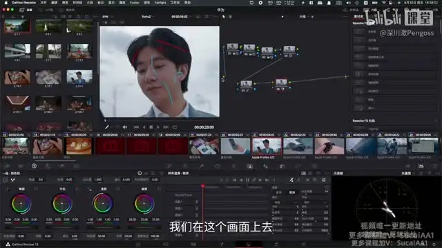Select clip 22 thumbnail in timeline strip
This screenshot has width=442, height=248.
(298, 146)
